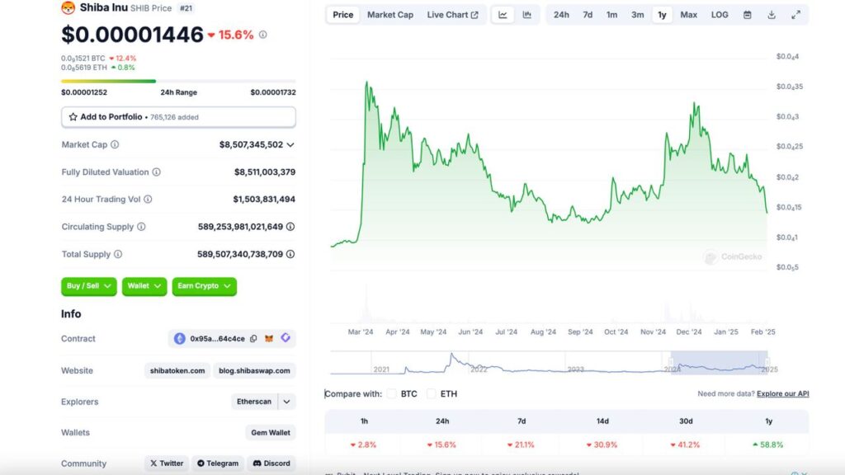Enable BTC comparison checkbox
The image size is (845, 475).
[x=392, y=393]
